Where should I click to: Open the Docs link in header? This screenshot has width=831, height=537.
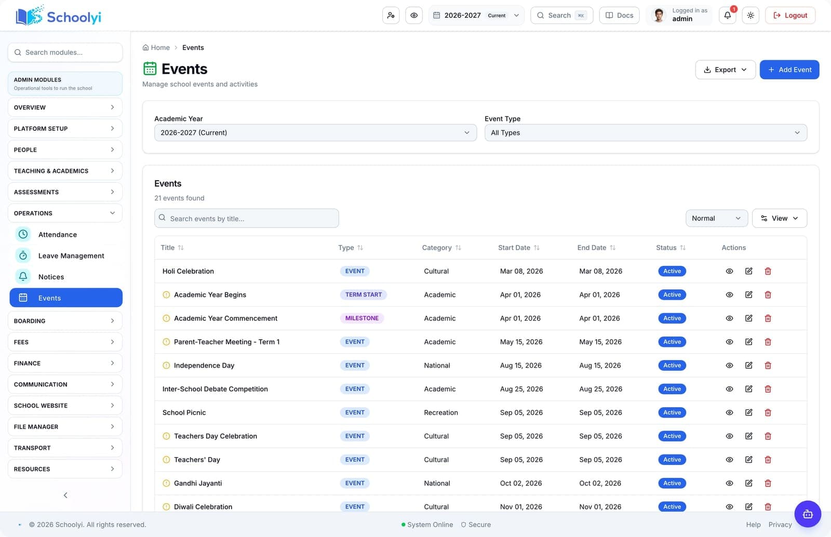tap(619, 15)
